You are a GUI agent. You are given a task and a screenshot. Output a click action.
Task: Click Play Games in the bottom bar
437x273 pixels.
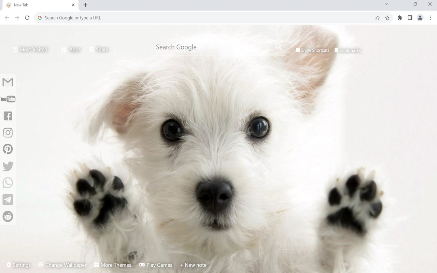pos(156,265)
